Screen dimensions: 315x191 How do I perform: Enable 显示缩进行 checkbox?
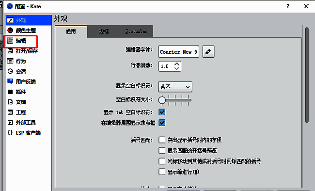pos(162,172)
